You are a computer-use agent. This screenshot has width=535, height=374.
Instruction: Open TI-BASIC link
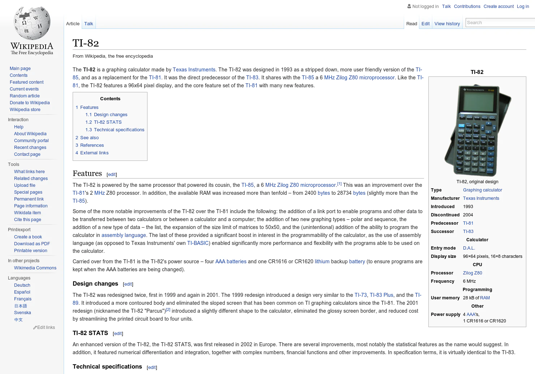pos(198,243)
